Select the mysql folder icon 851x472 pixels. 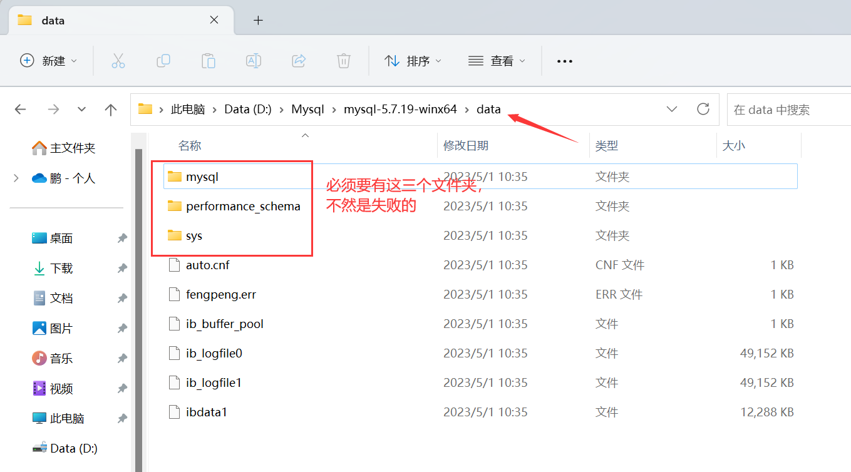click(x=174, y=177)
